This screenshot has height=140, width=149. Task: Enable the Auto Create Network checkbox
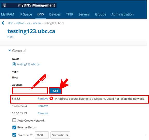(14, 120)
